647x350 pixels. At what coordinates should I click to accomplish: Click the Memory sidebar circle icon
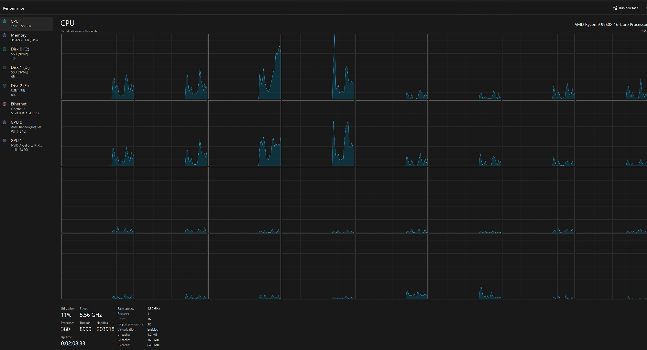pos(5,35)
